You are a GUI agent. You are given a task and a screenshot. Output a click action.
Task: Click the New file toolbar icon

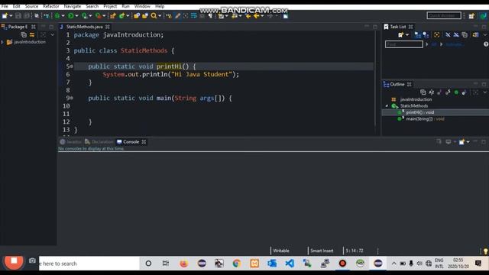point(5,15)
